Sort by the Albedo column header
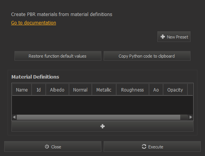The image size is (205, 156). click(57, 90)
